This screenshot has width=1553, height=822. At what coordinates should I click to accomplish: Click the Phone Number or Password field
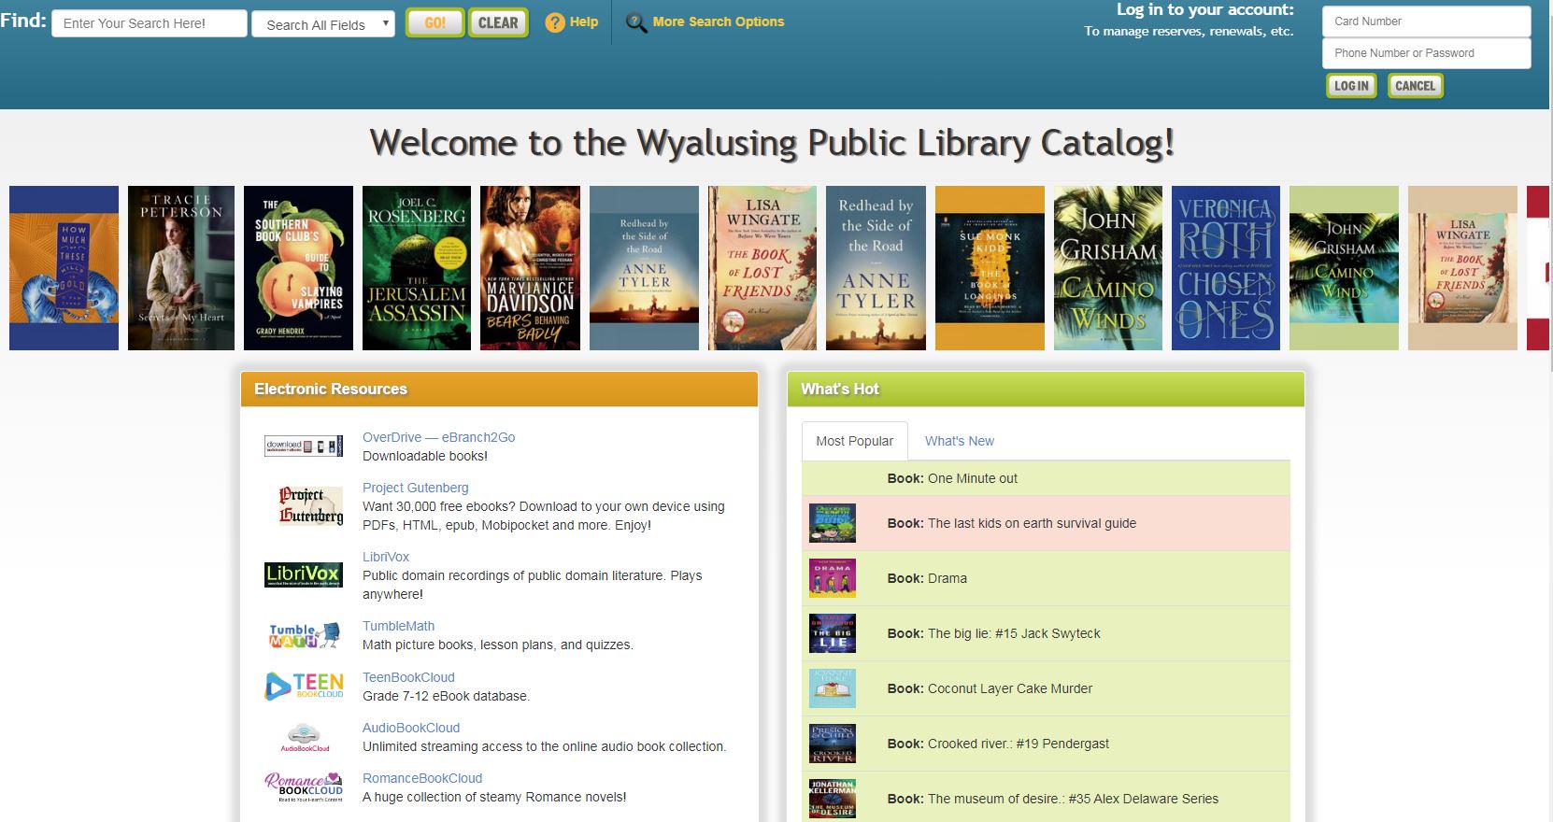click(1426, 53)
